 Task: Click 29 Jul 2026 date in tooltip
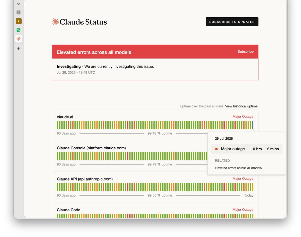pyautogui.click(x=224, y=139)
